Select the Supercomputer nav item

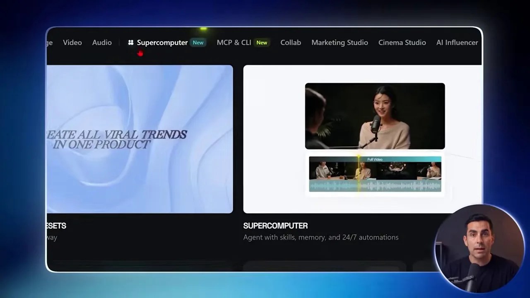tap(162, 43)
